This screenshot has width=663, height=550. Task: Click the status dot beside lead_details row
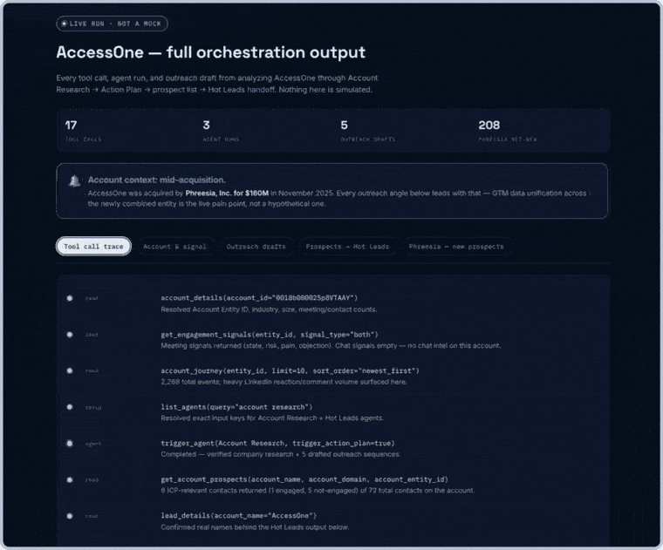coord(70,516)
